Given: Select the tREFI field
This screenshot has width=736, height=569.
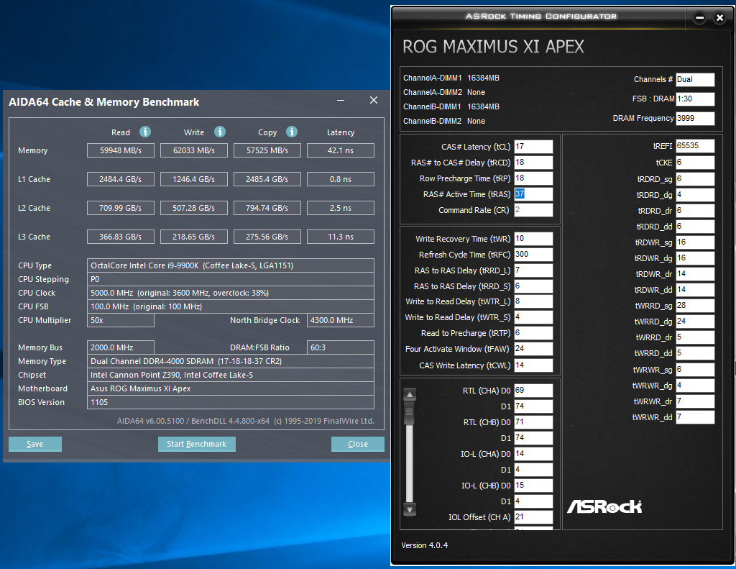Looking at the screenshot, I should click(x=695, y=146).
